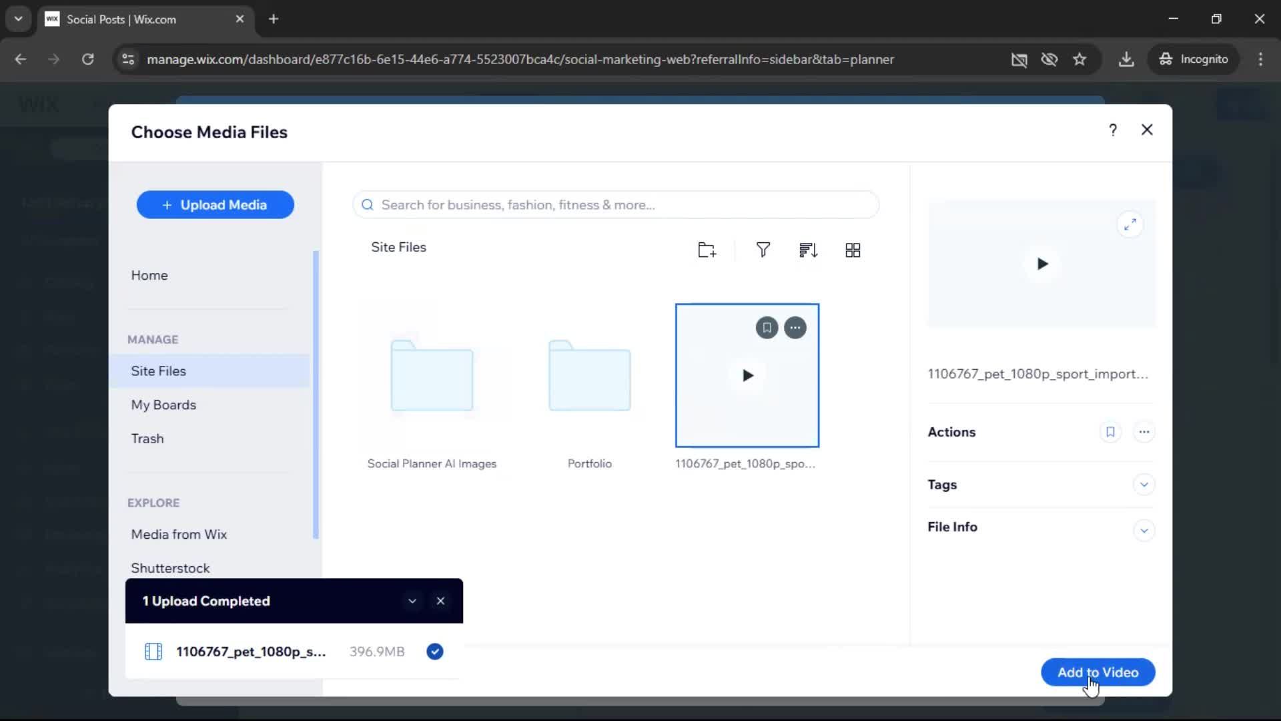Open browser downloads icon
The image size is (1281, 721).
tap(1126, 59)
